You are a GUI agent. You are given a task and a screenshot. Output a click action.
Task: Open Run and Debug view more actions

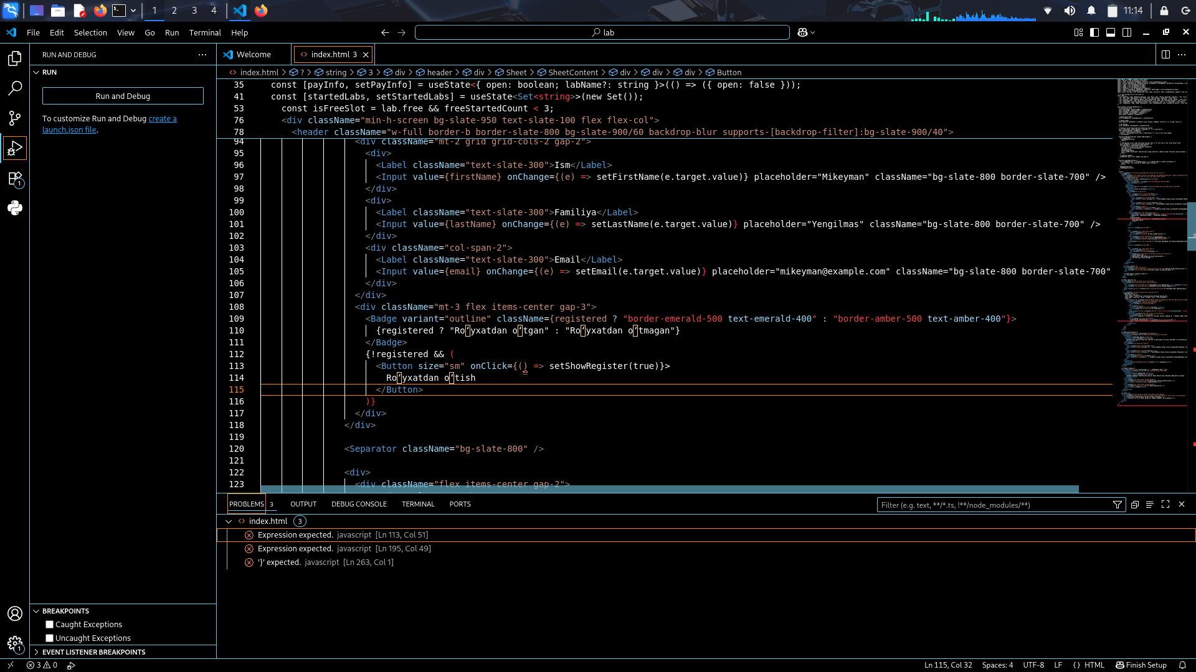coord(202,55)
